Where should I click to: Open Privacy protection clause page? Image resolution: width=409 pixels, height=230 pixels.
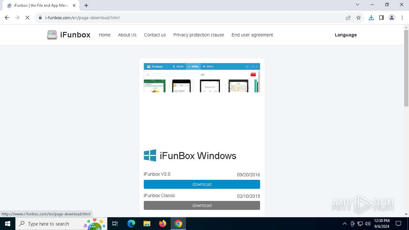198,35
